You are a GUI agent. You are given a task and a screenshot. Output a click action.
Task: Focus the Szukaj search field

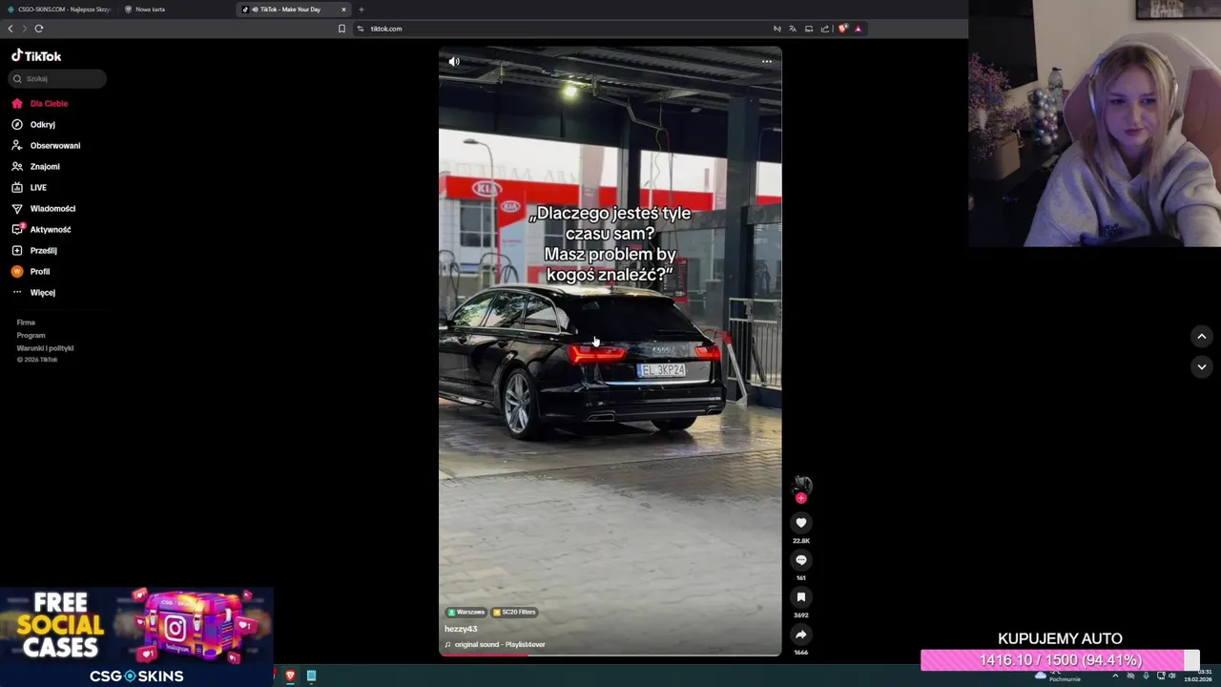click(x=58, y=78)
